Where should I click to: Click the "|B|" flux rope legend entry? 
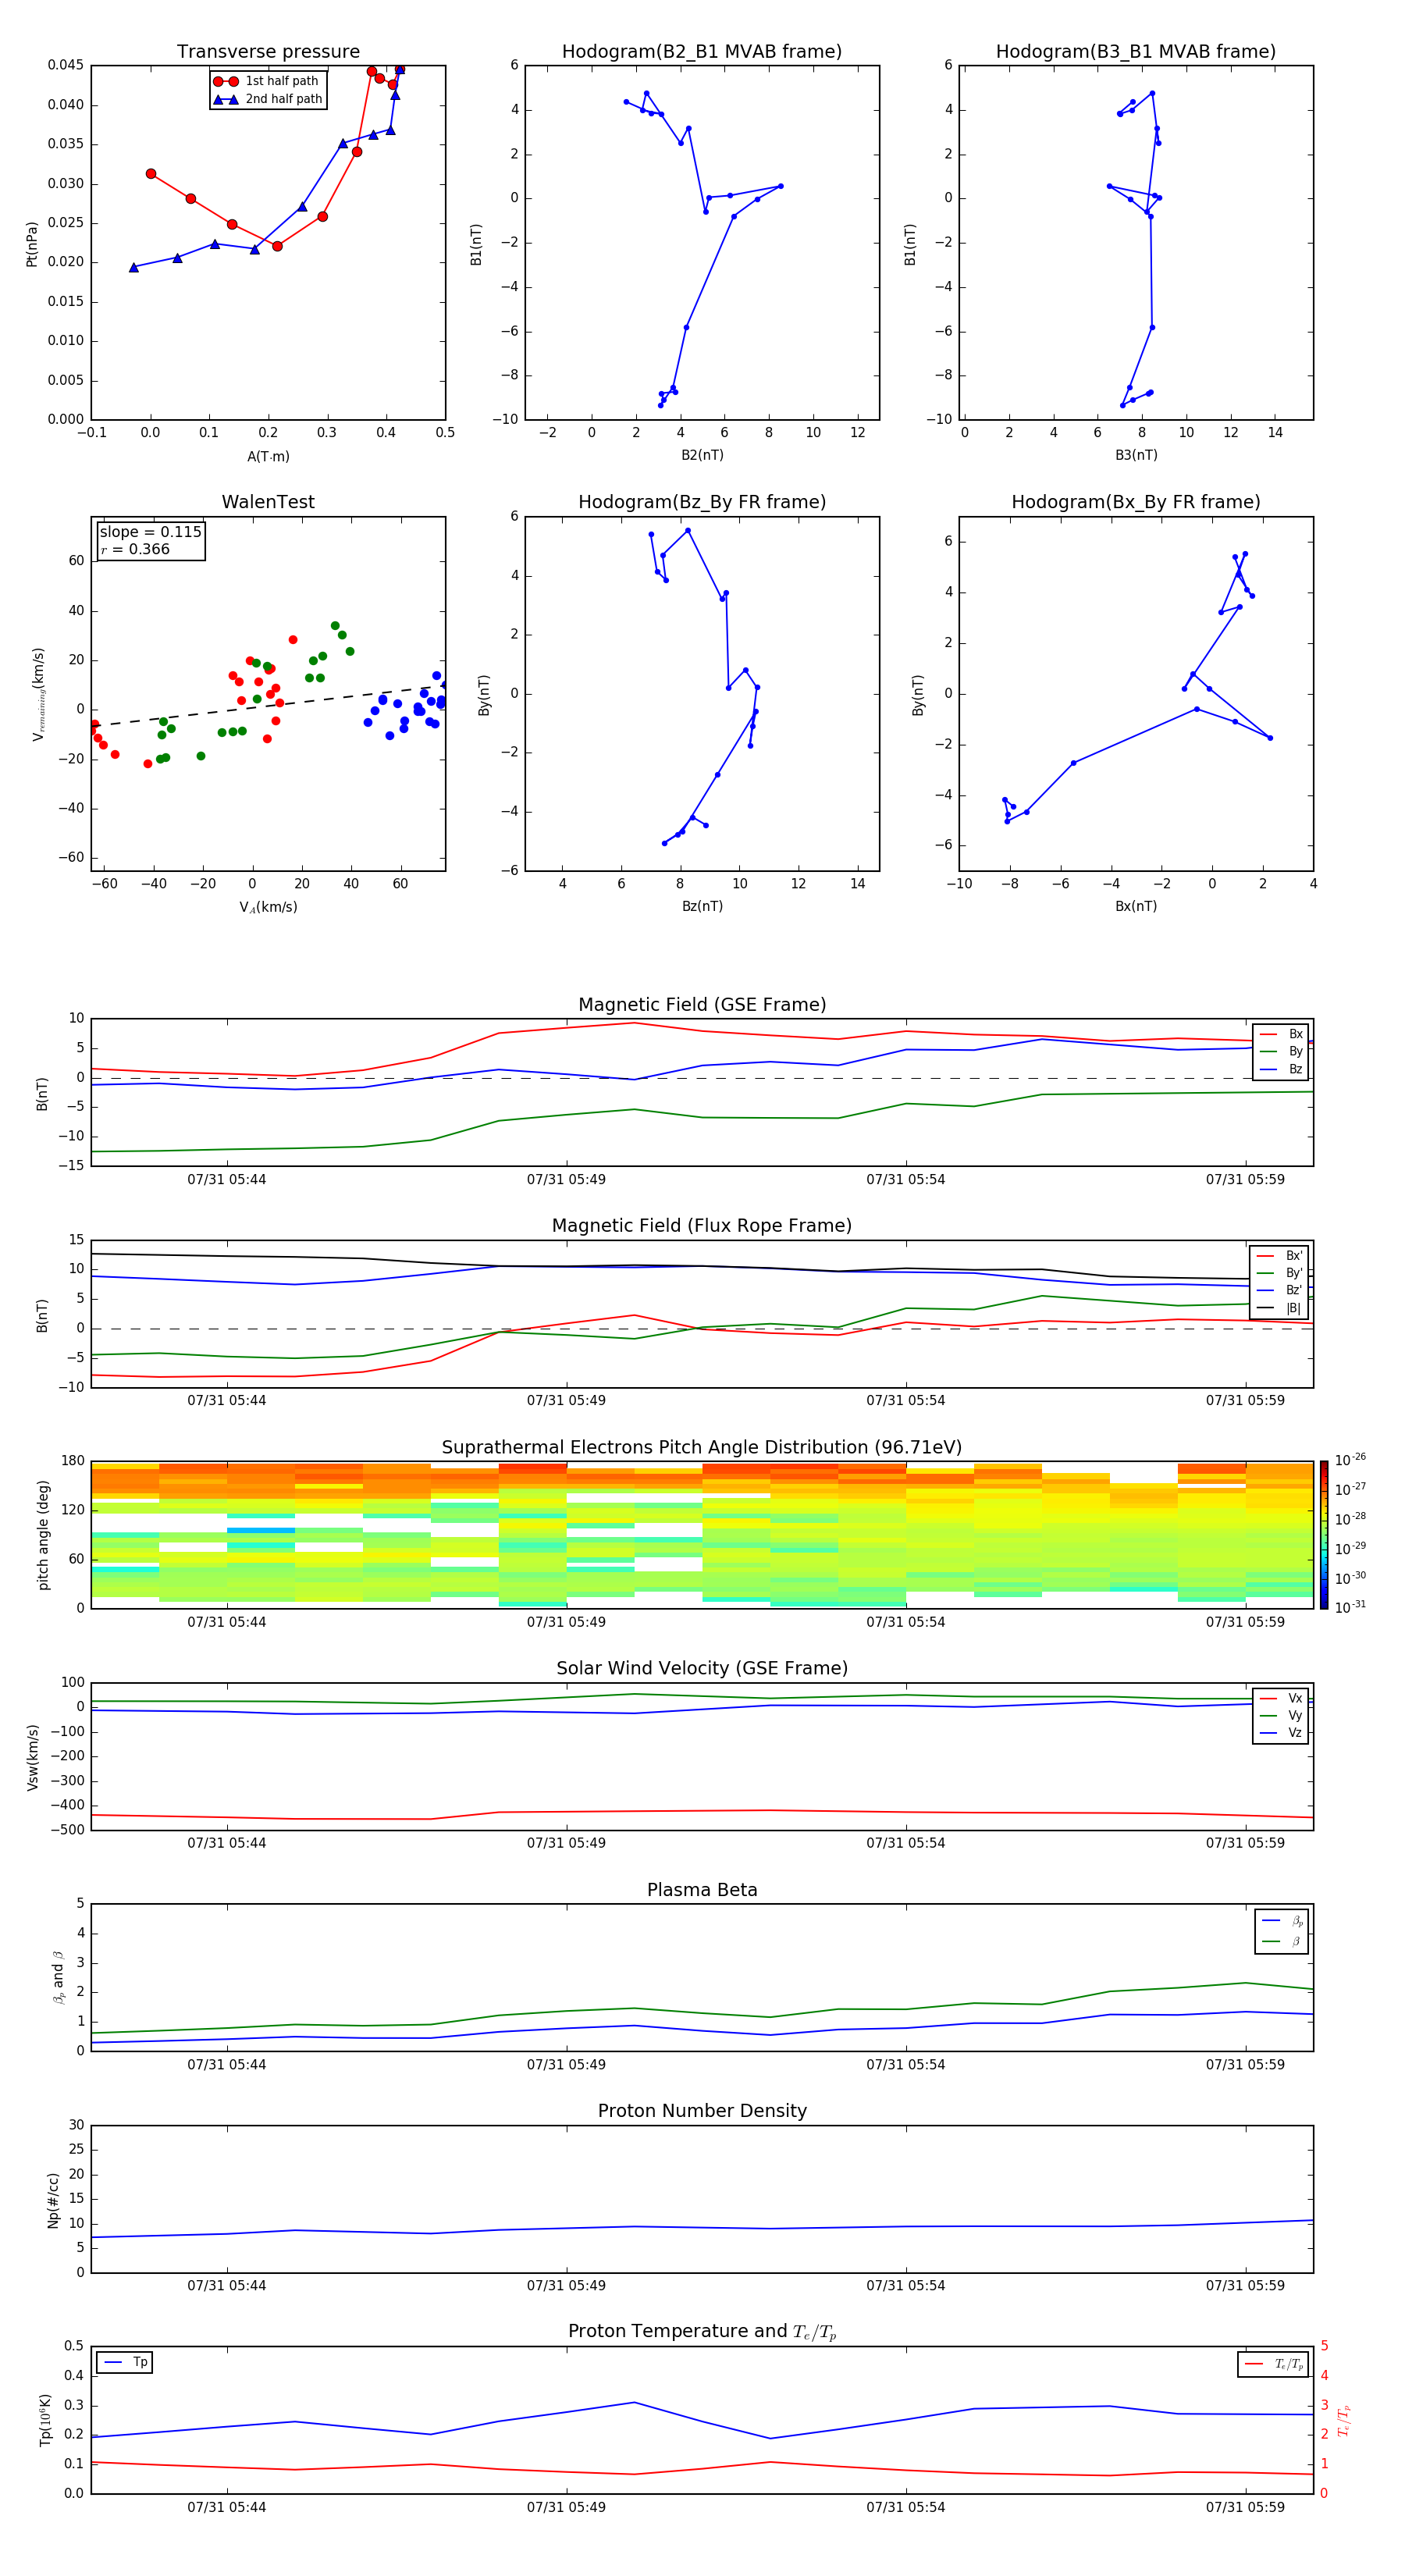click(x=1279, y=1308)
